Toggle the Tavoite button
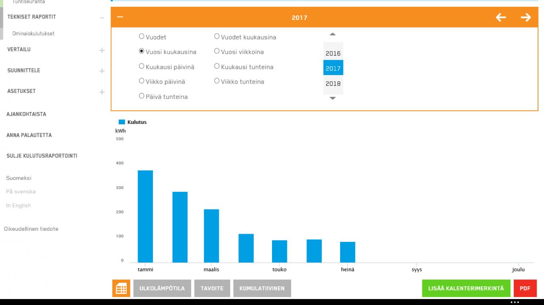Screen dimensions: 544x305 [212, 288]
